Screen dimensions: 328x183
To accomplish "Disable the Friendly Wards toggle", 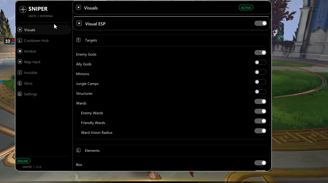I will 260,121.
